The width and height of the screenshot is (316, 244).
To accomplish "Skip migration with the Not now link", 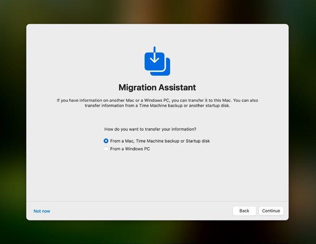I will pyautogui.click(x=42, y=211).
